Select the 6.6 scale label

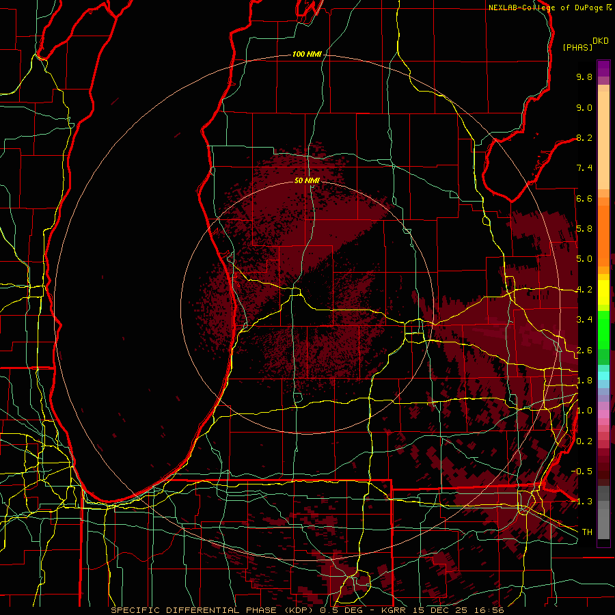pos(584,198)
